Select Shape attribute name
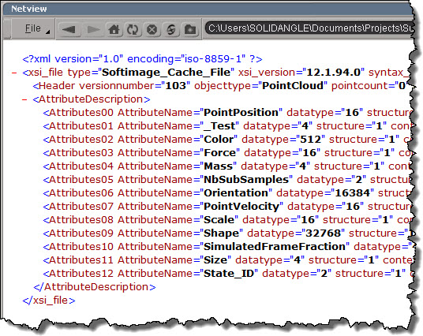Screen dimensions: 423x336 pos(221,233)
